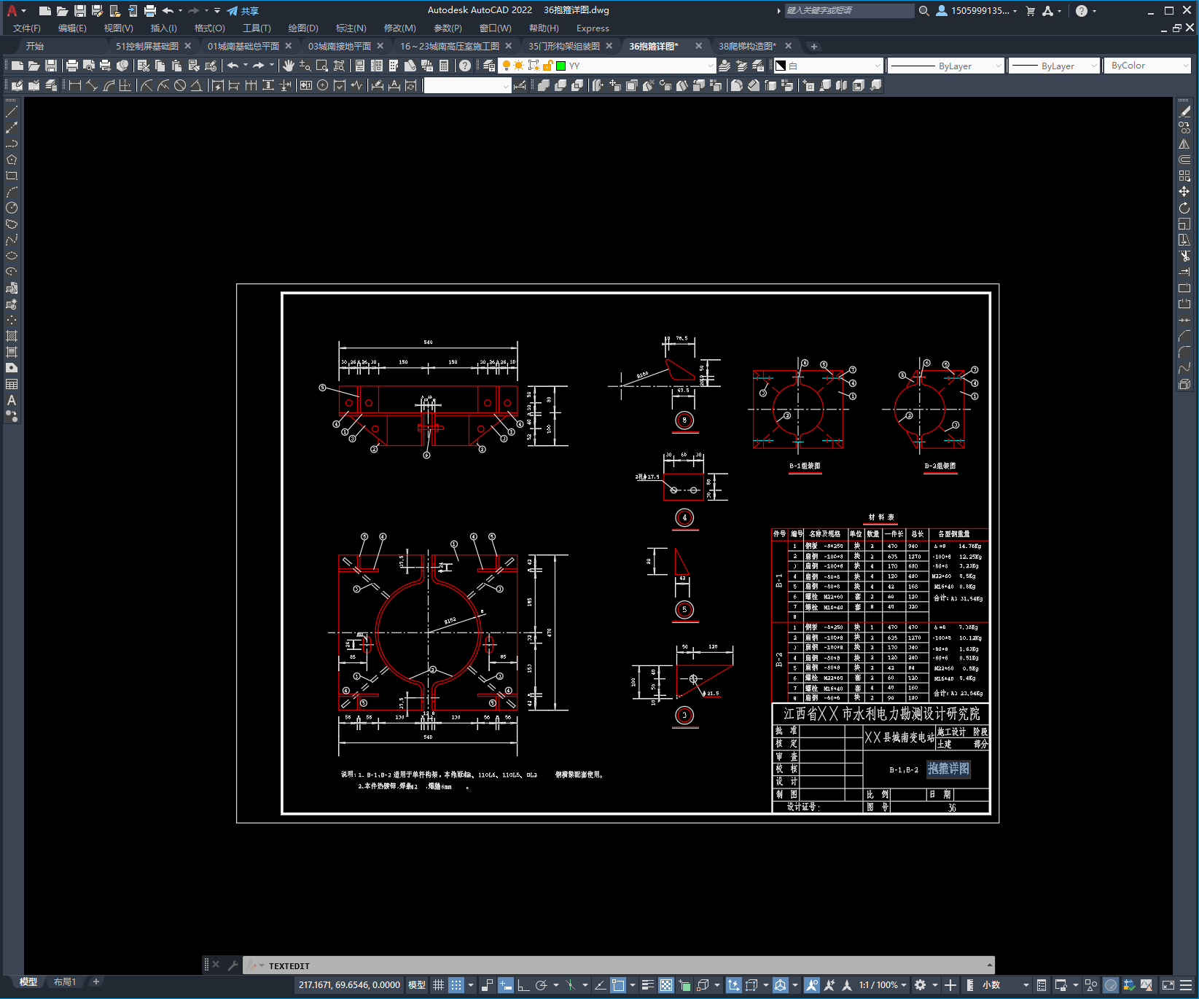Switch to the 布局1 layout tab

coord(65,982)
